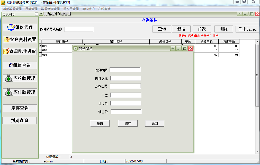Viewport: 260px width, 165px height.
Task: Click the application logo in the title bar
Action: (x=3, y=2)
